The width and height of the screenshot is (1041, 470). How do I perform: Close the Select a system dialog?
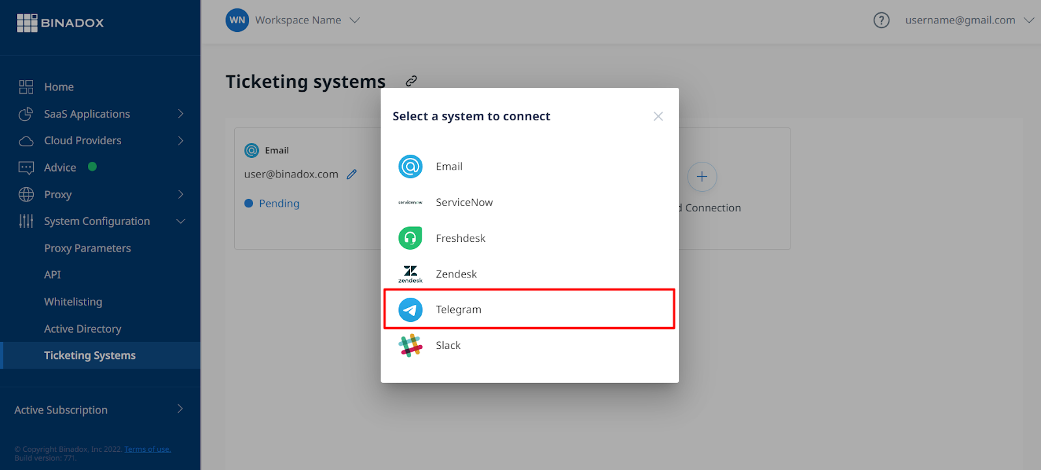click(658, 116)
